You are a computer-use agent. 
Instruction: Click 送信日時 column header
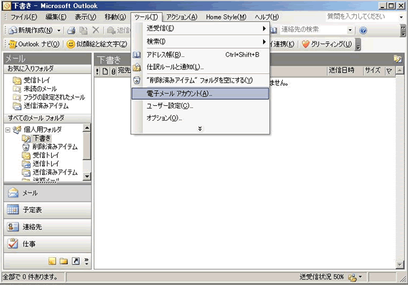345,71
